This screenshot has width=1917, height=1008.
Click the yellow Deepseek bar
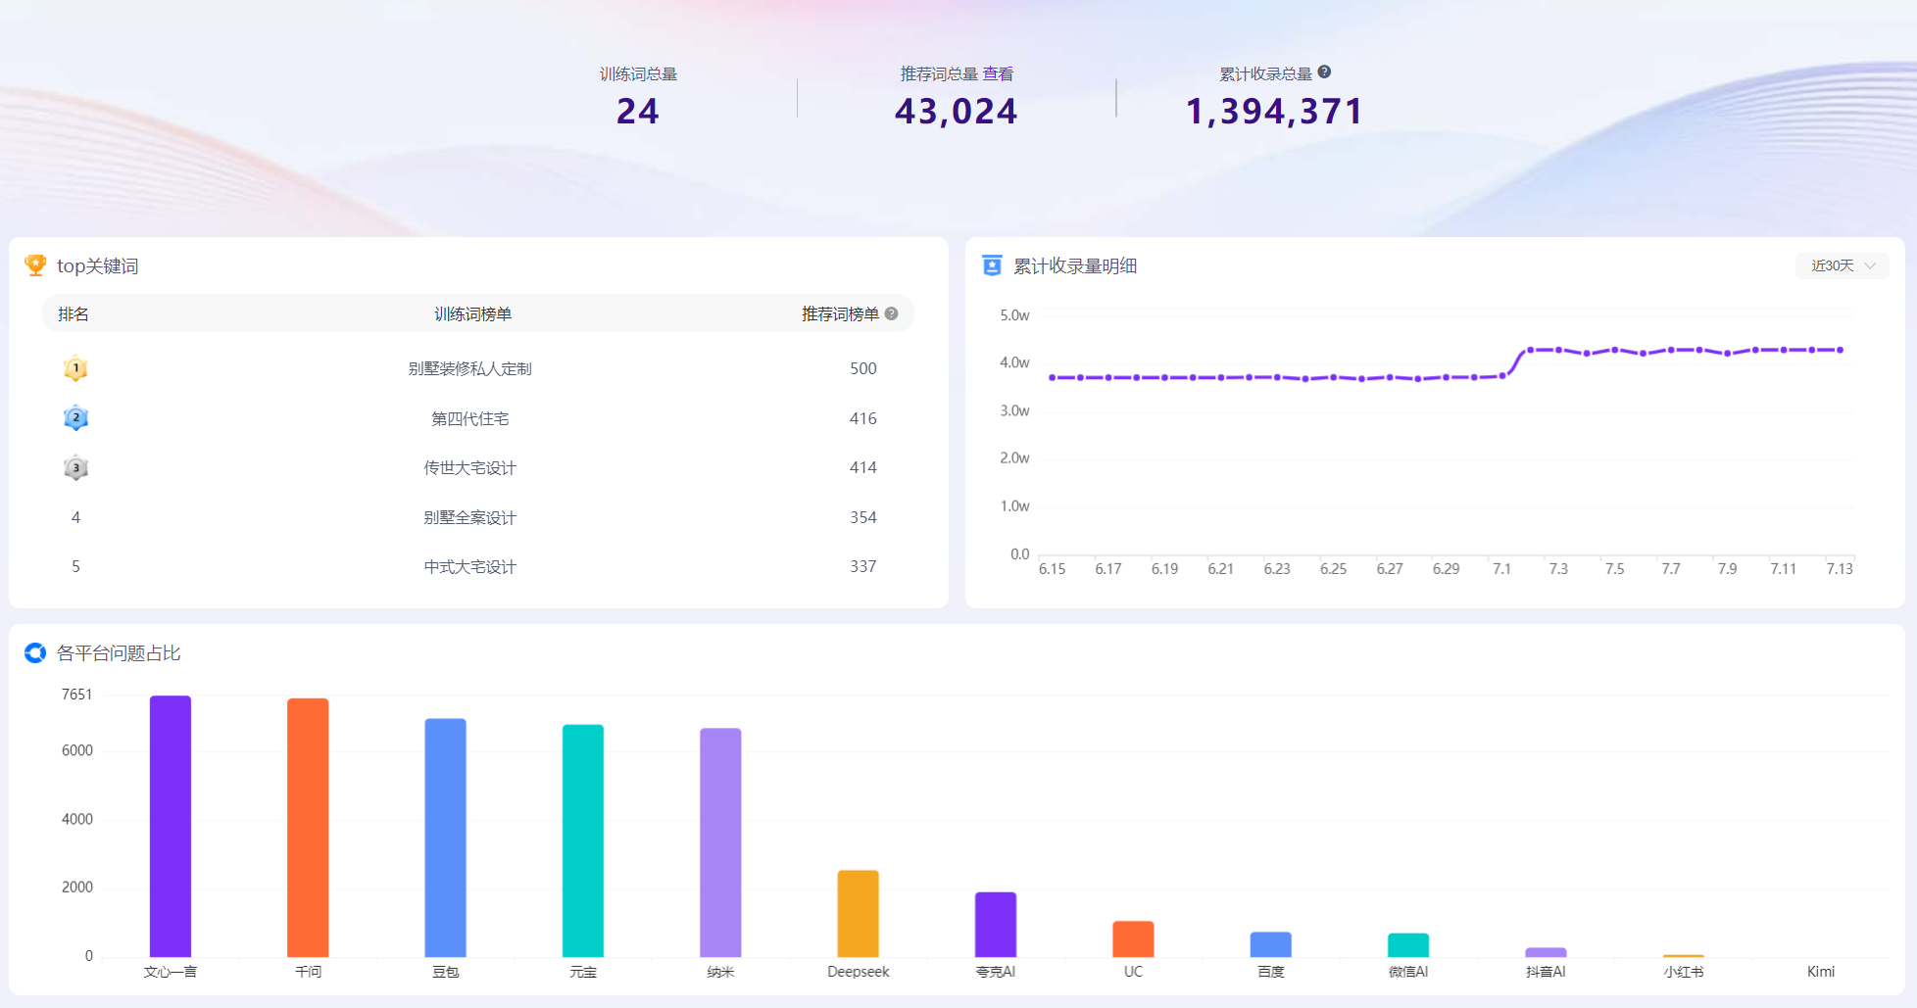(x=858, y=913)
